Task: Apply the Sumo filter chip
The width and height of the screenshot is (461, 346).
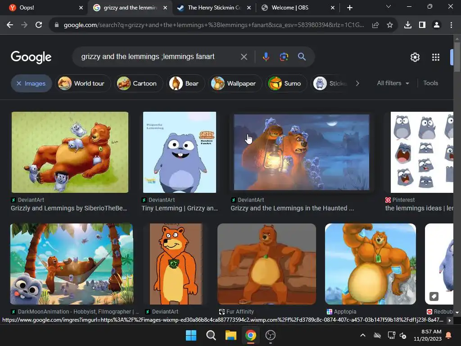Action: coord(286,83)
